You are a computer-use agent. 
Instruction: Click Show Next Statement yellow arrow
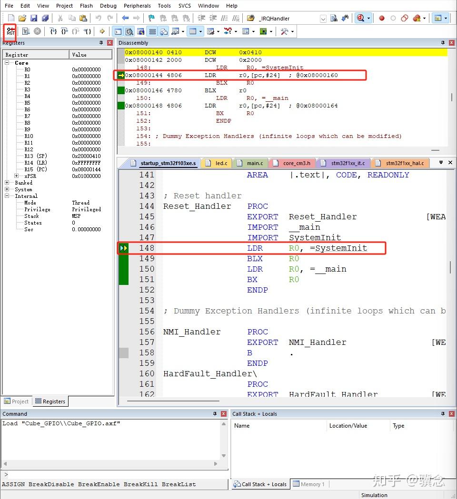coord(102,31)
